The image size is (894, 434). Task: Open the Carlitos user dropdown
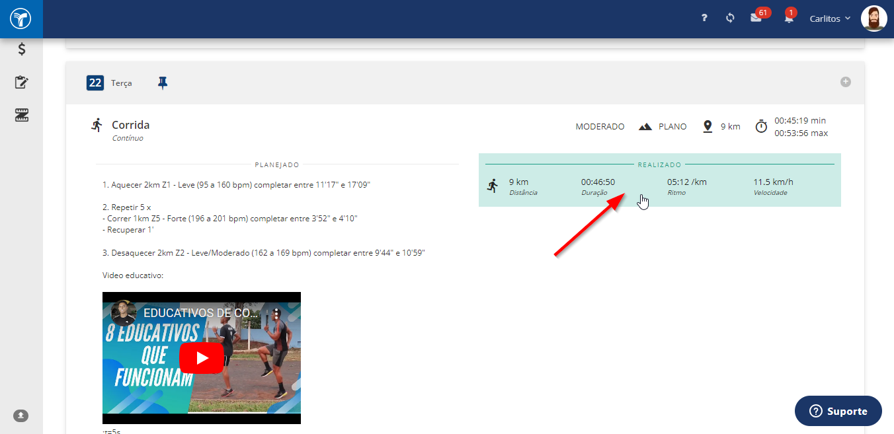pyautogui.click(x=830, y=18)
